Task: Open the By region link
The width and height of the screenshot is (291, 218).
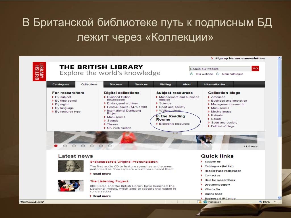Action: 62,104
